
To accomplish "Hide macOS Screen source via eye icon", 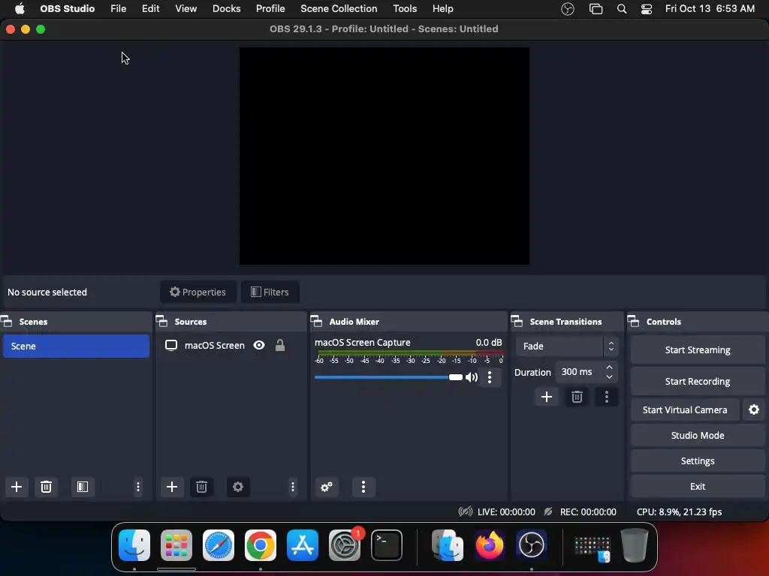I will 259,345.
